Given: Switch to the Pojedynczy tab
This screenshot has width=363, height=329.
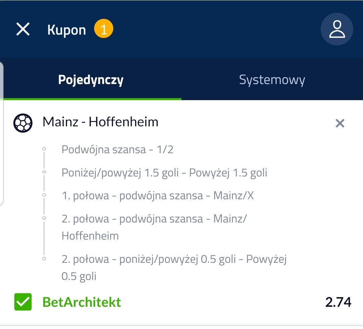Looking at the screenshot, I should [x=91, y=80].
